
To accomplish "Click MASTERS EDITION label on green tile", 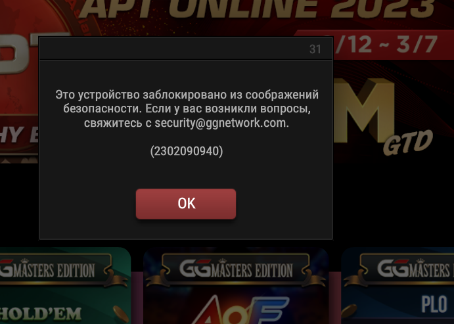I will point(54,270).
